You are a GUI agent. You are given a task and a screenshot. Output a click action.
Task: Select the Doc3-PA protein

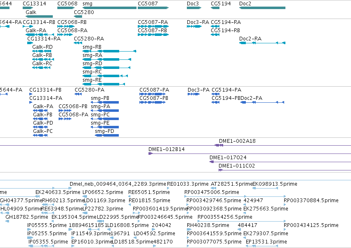(x=193, y=94)
